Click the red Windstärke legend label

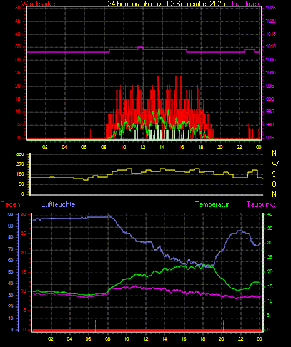38,4
